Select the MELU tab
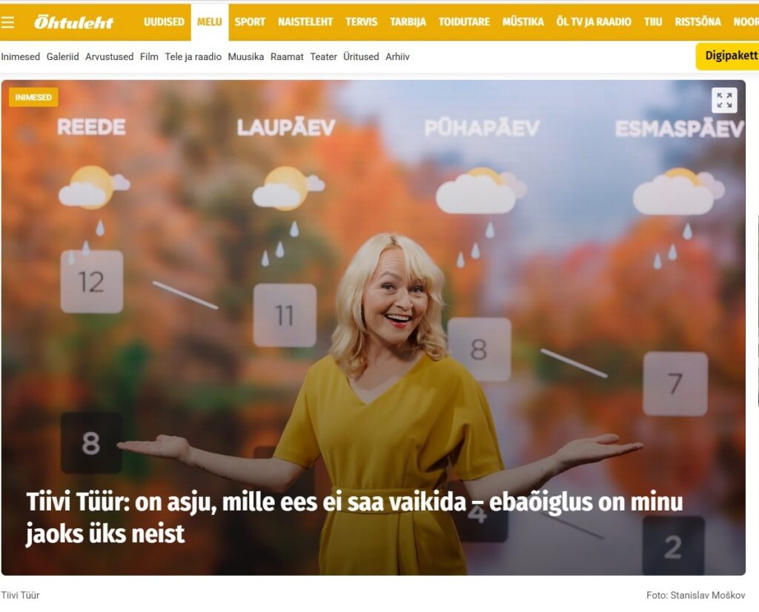This screenshot has height=612, width=759. tap(210, 21)
